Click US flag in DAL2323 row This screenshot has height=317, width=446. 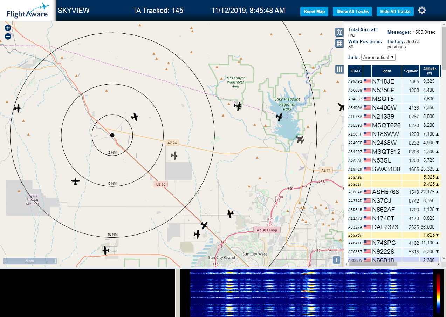367,227
